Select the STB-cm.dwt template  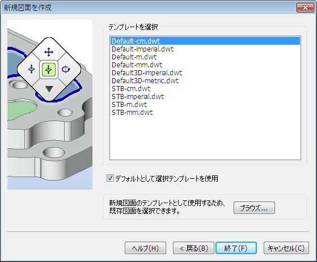point(205,88)
